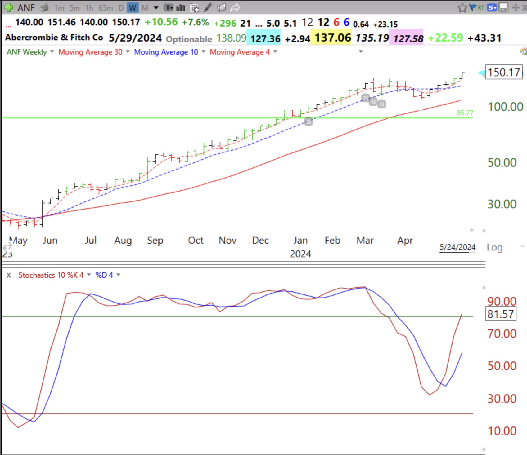
Task: Open the drawing pencil tool
Action: [207, 8]
